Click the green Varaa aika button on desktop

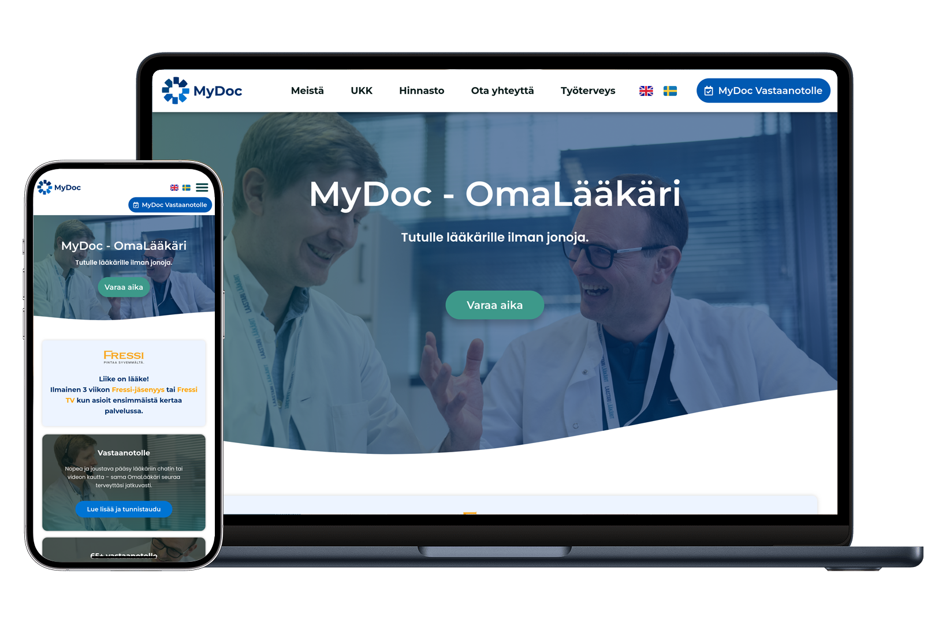[x=494, y=305]
